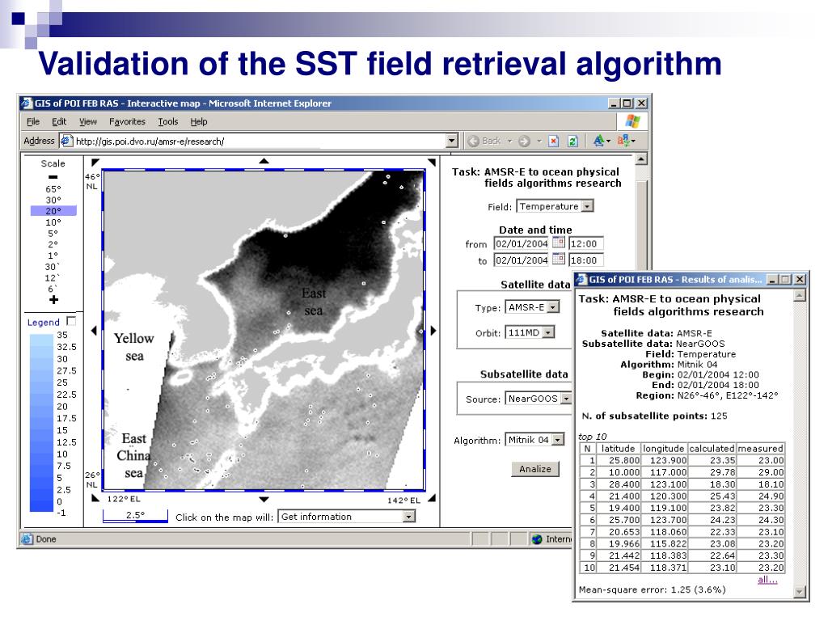Open the Back button history arrow
The width and height of the screenshot is (828, 621).
[510, 141]
